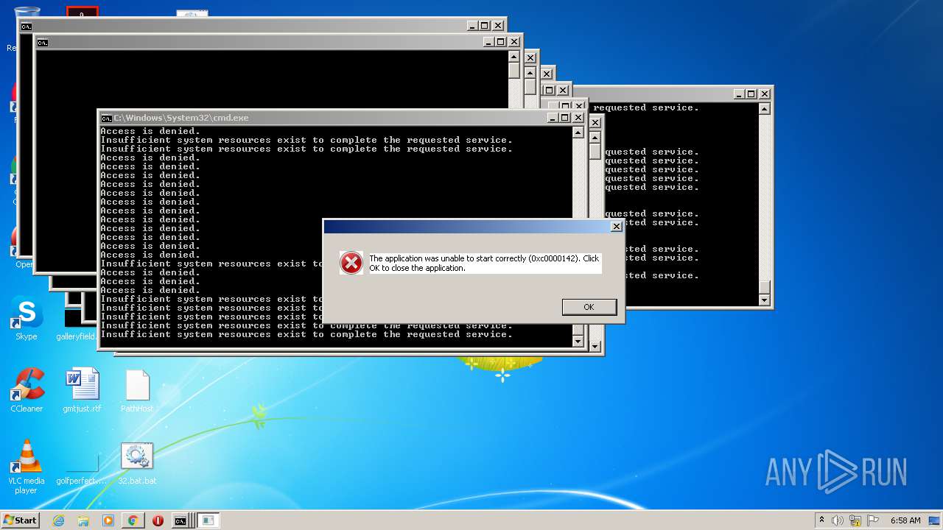Launch Opera browser from taskbar
The width and height of the screenshot is (943, 530).
click(158, 520)
